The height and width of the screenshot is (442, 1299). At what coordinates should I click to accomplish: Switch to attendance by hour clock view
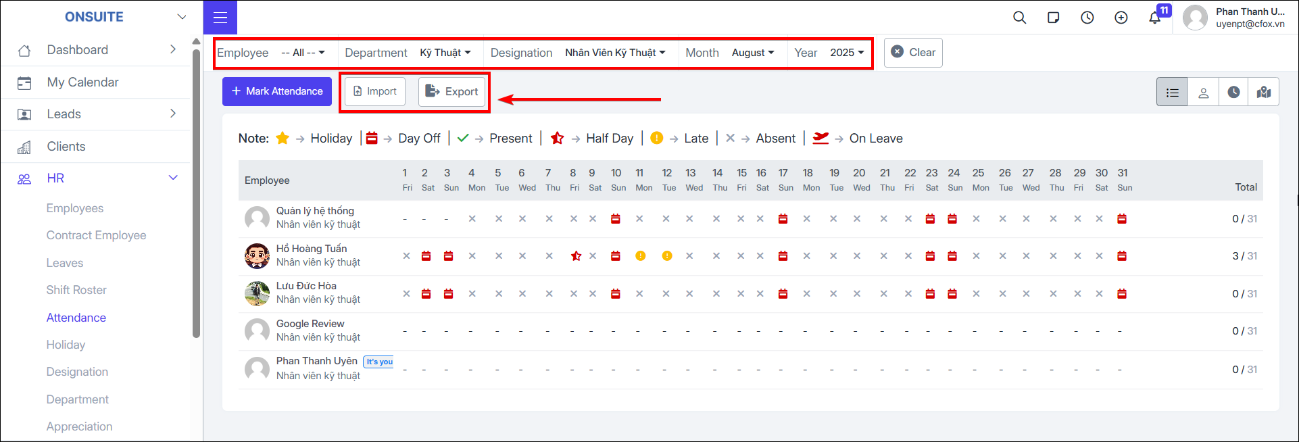[x=1234, y=92]
